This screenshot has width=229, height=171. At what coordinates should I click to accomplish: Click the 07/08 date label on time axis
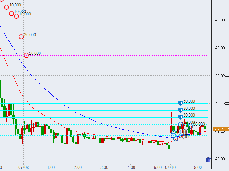(24, 167)
